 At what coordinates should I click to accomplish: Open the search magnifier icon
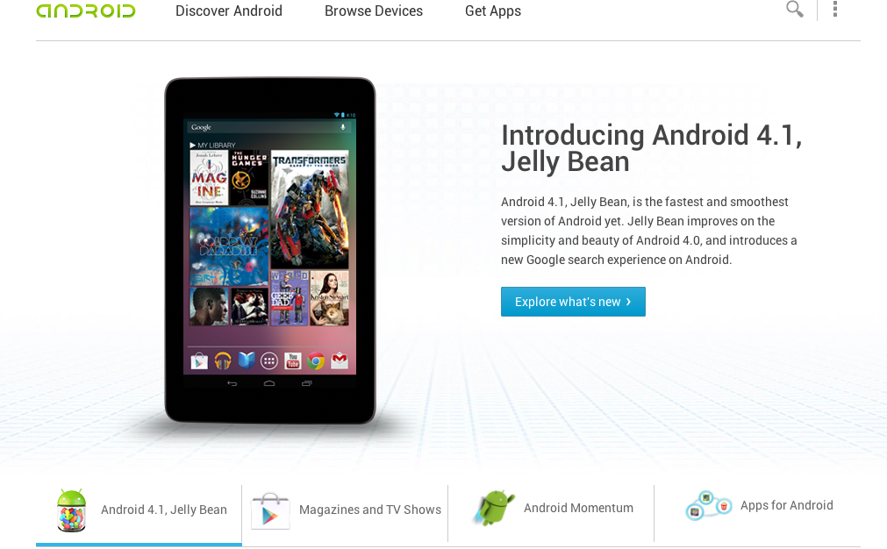point(795,9)
